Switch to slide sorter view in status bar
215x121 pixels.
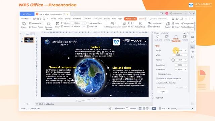click(x=144, y=108)
